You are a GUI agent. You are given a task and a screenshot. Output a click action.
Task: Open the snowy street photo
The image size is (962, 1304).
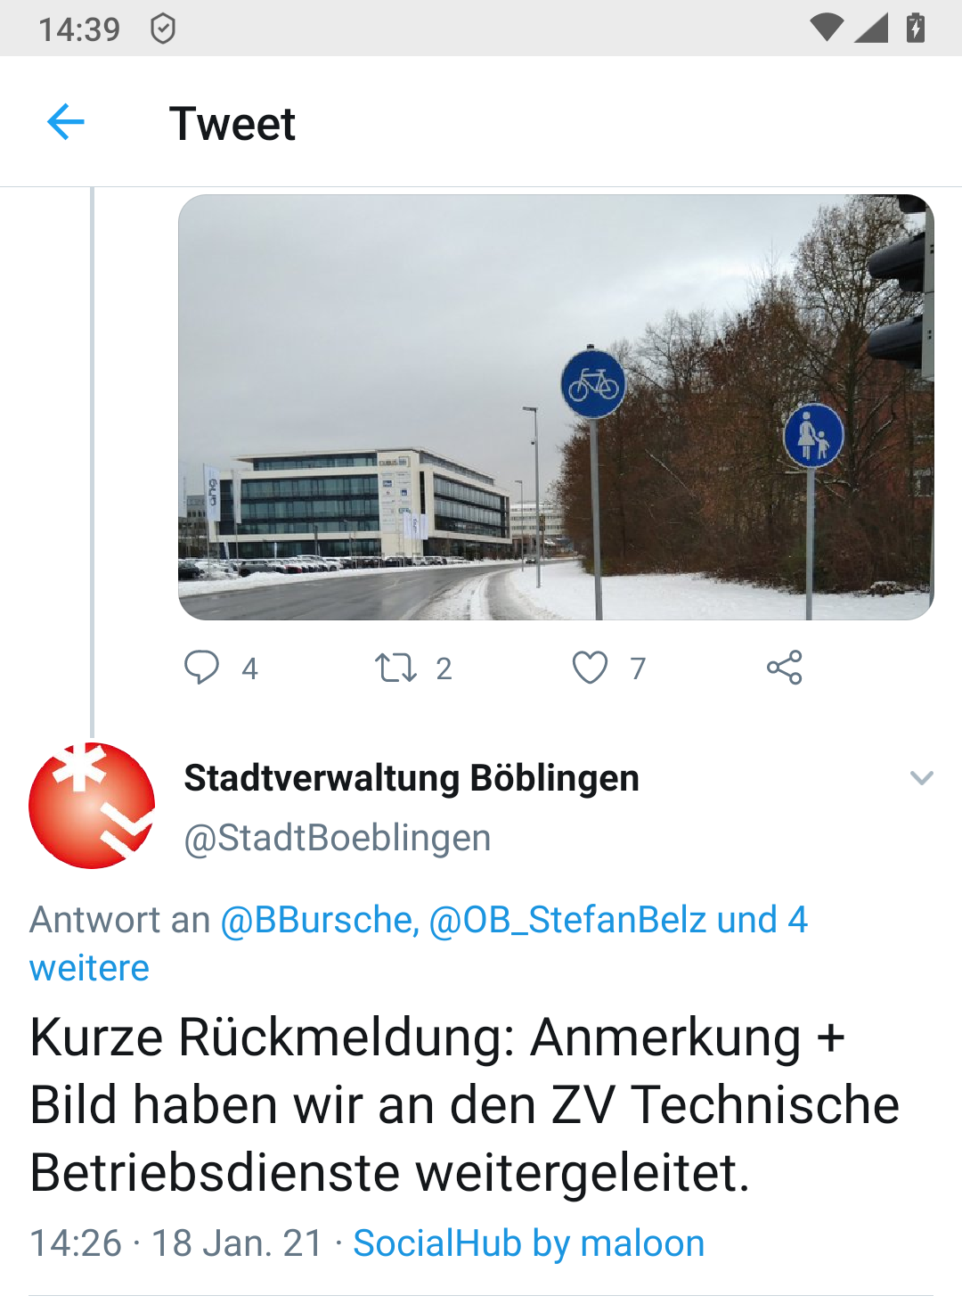(556, 407)
